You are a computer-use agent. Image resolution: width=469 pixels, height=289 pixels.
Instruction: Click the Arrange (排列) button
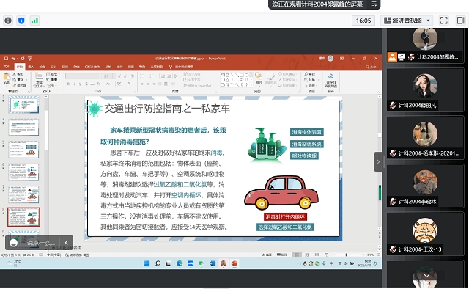click(x=259, y=78)
